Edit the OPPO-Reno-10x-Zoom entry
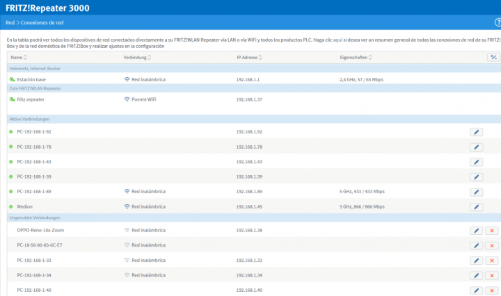Screen dimensions: 501x296 pos(476,231)
